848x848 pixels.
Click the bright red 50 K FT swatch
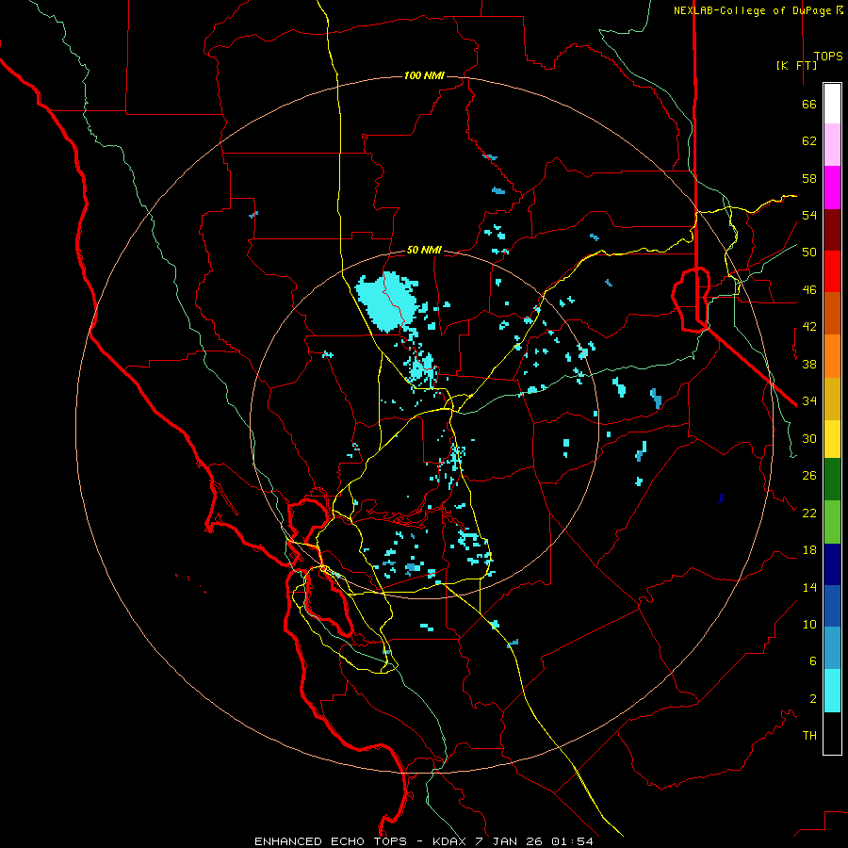click(x=832, y=271)
